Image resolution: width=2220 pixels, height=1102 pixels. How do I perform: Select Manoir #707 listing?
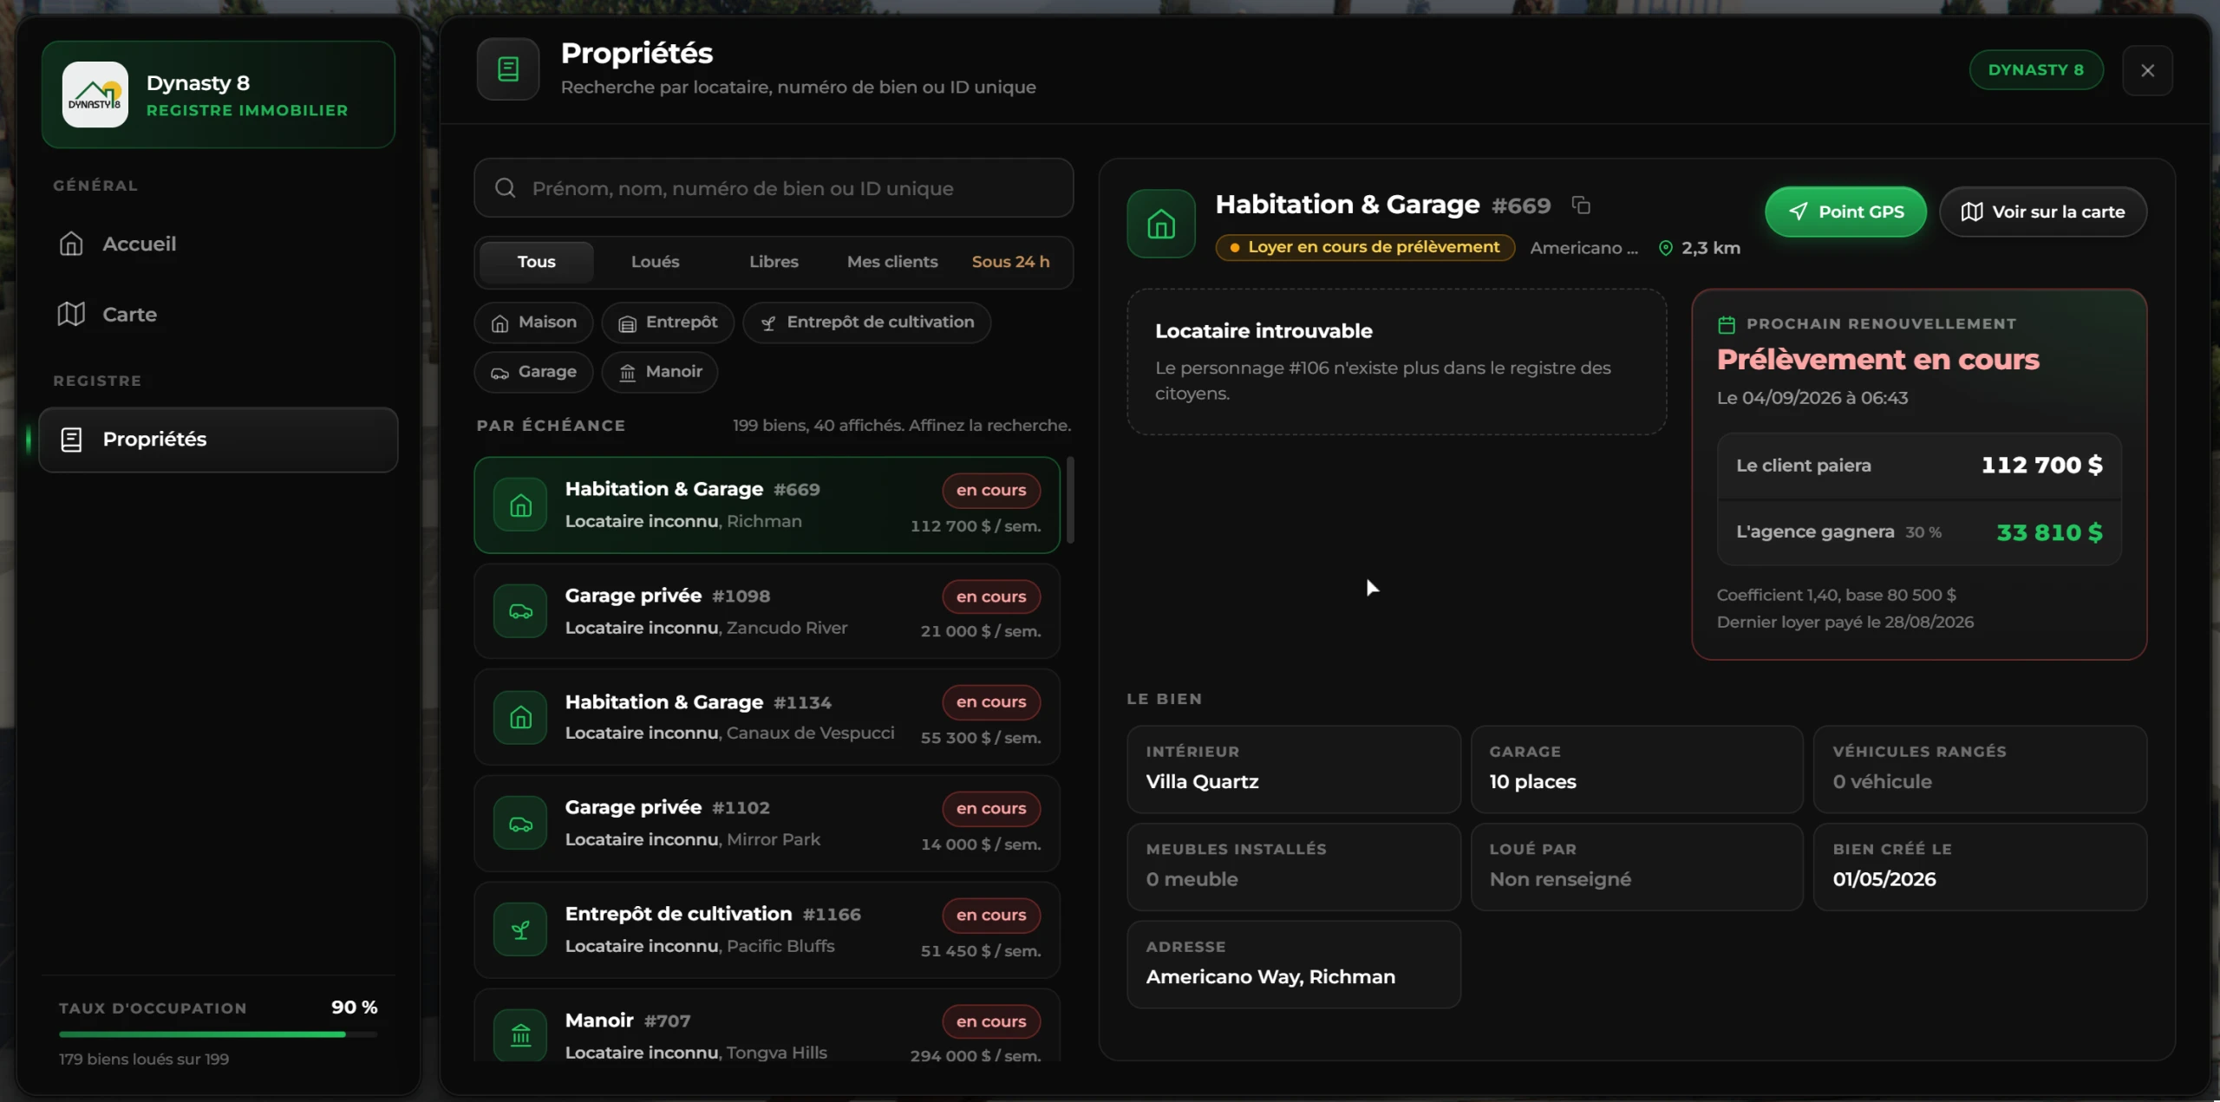[x=767, y=1026]
